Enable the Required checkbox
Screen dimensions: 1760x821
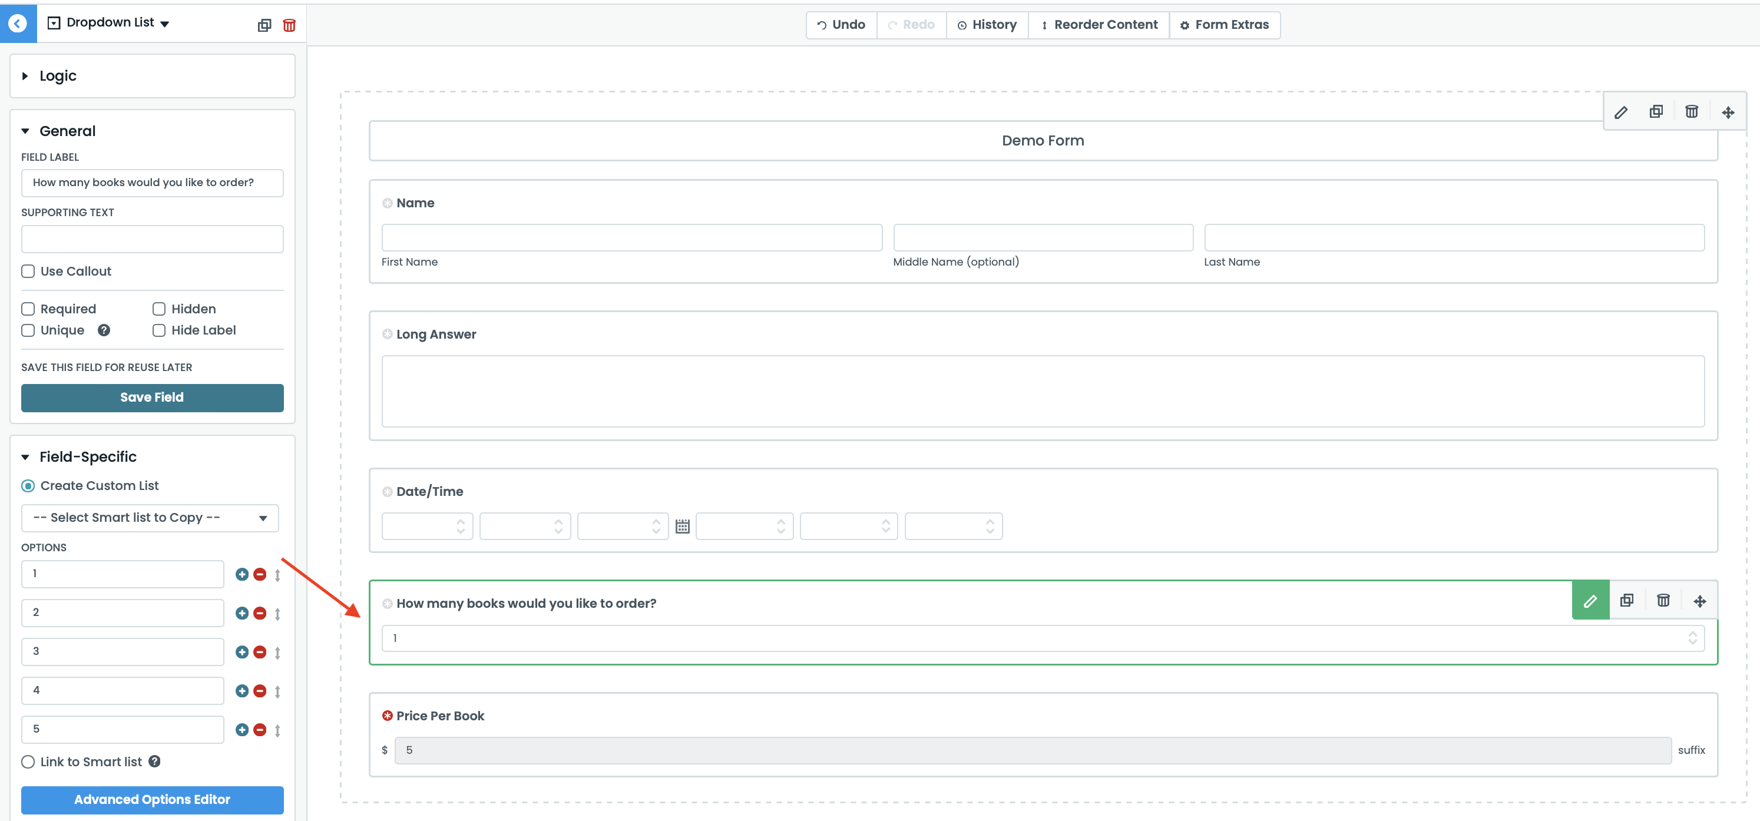(28, 309)
